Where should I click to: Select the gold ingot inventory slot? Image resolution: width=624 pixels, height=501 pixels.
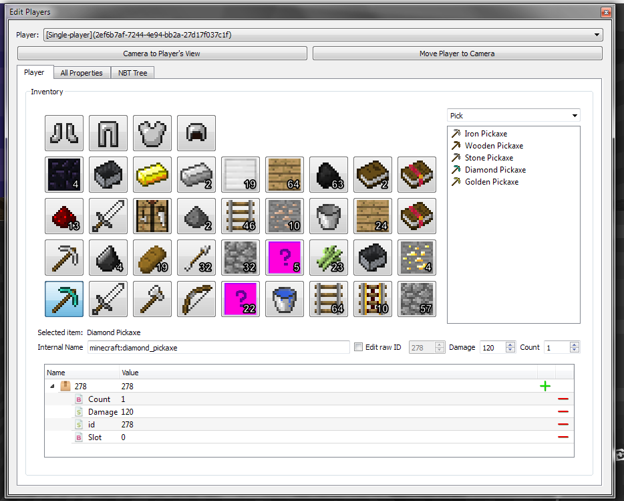152,175
